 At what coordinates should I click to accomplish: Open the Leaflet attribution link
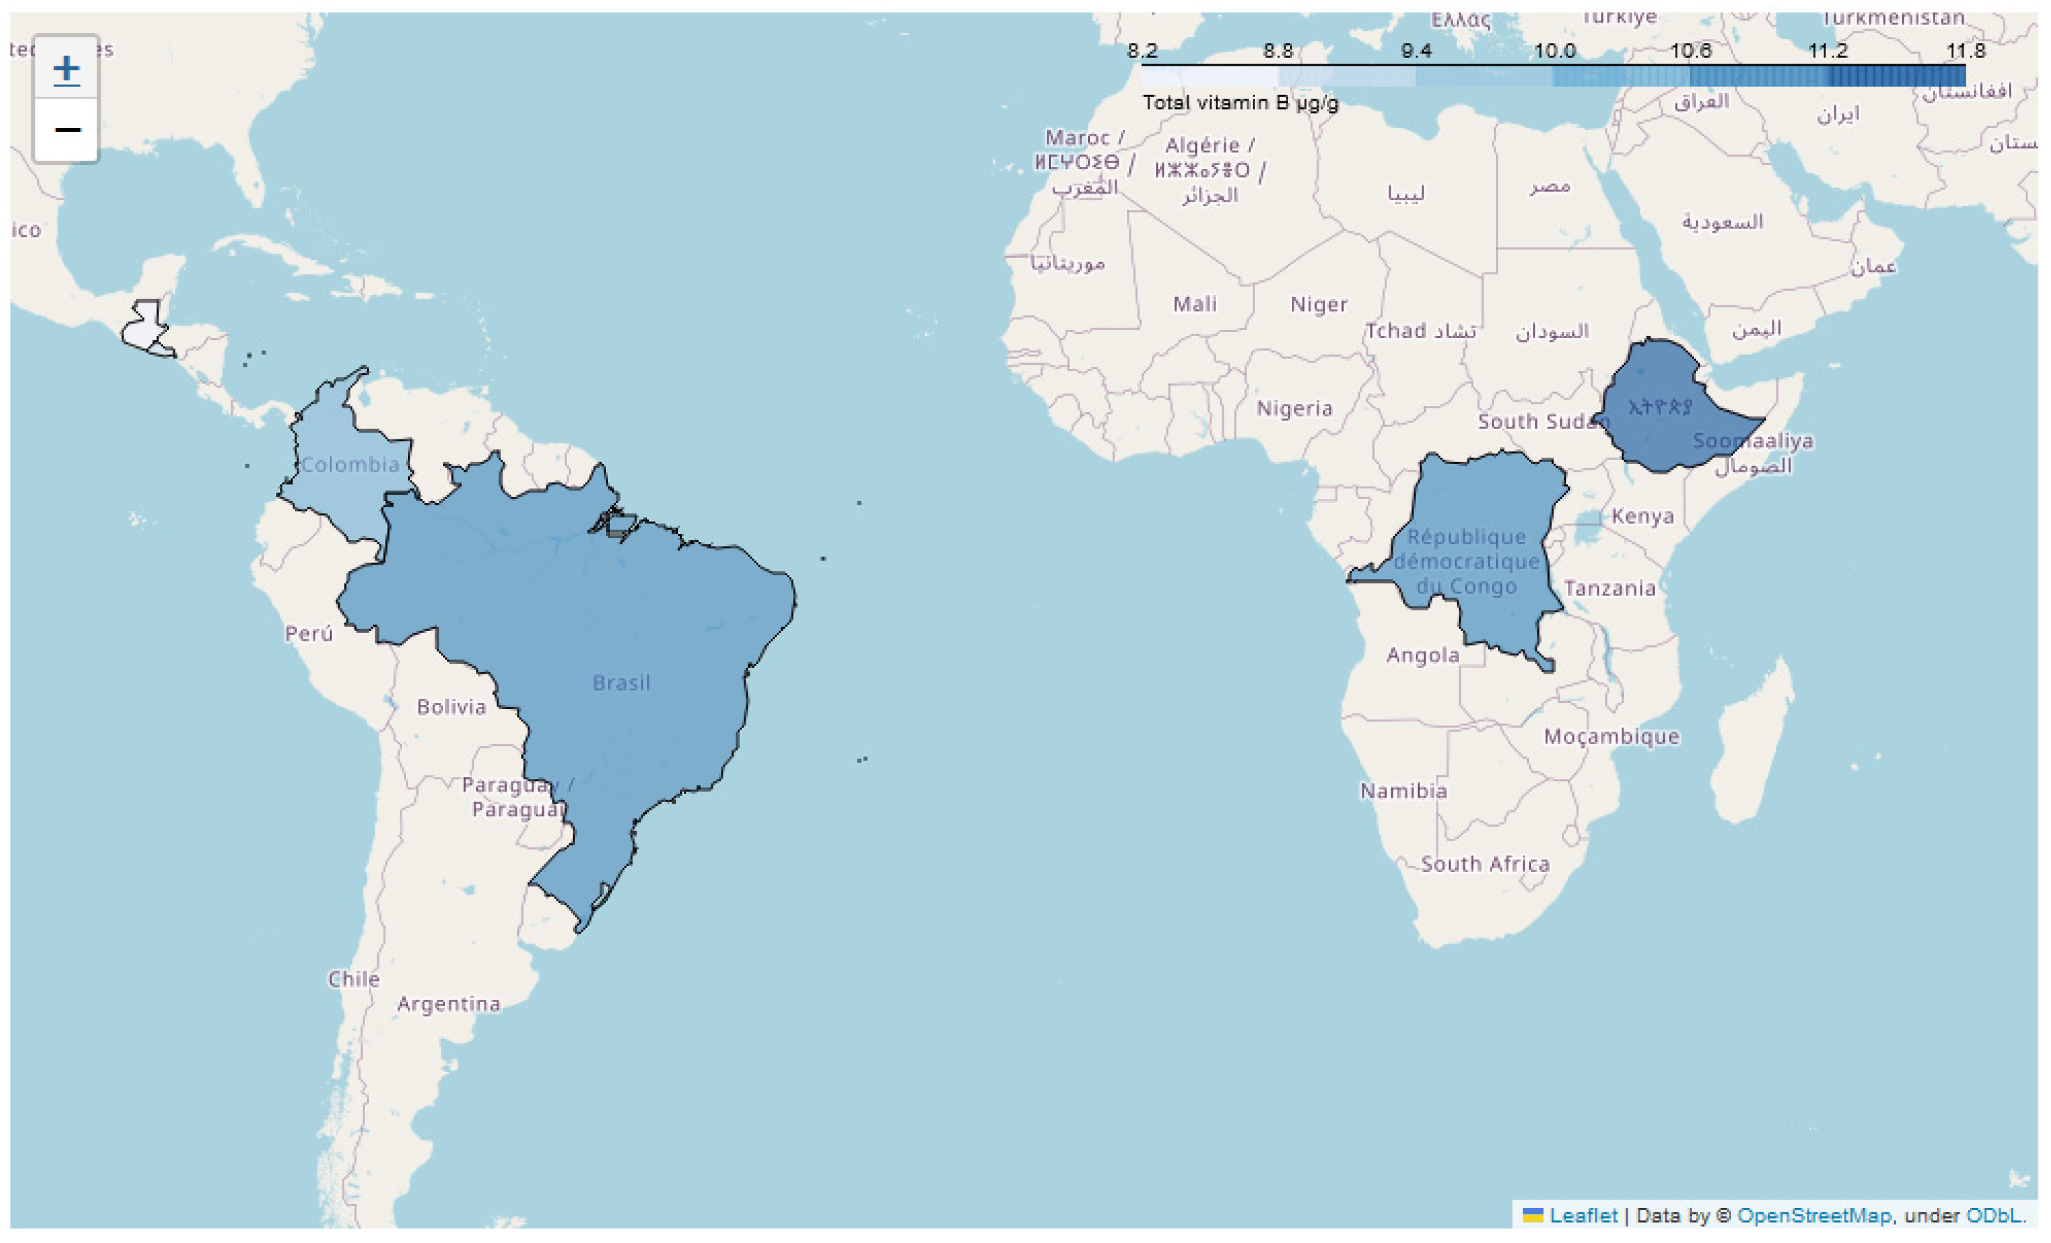point(1582,1216)
